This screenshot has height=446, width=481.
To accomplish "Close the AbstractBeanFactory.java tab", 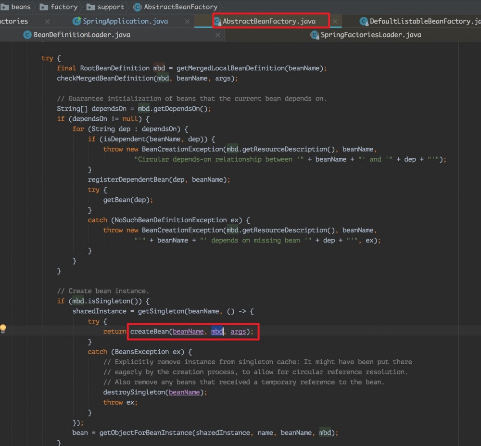I will [x=335, y=22].
